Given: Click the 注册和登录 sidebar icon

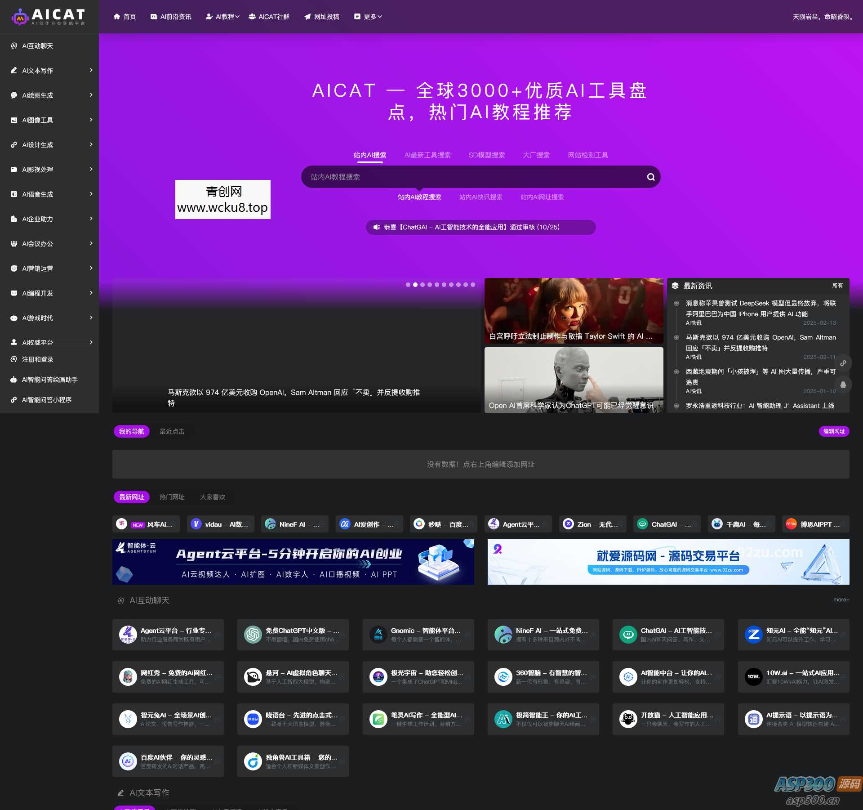Looking at the screenshot, I should coord(13,359).
